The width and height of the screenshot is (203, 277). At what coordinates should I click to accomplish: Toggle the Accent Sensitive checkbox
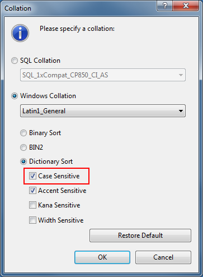click(x=32, y=191)
